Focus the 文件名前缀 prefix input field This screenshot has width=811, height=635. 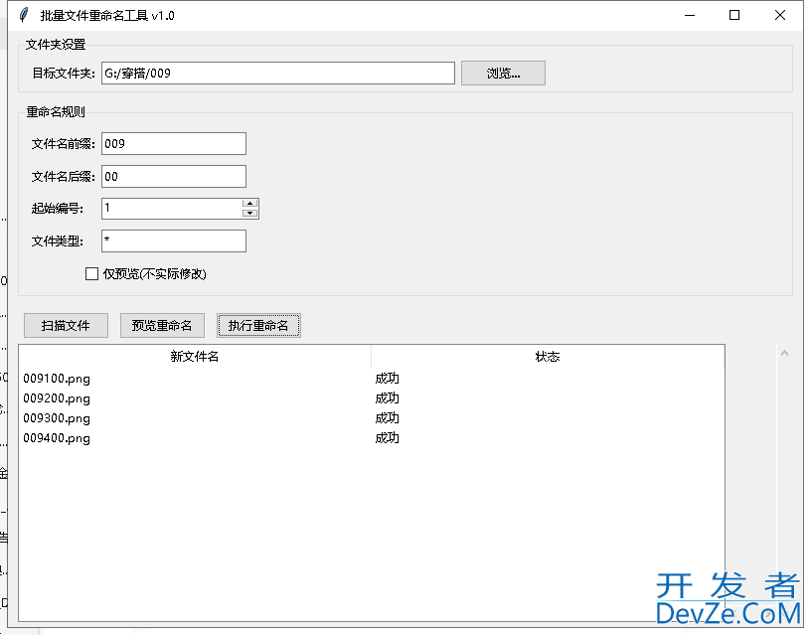pos(173,144)
